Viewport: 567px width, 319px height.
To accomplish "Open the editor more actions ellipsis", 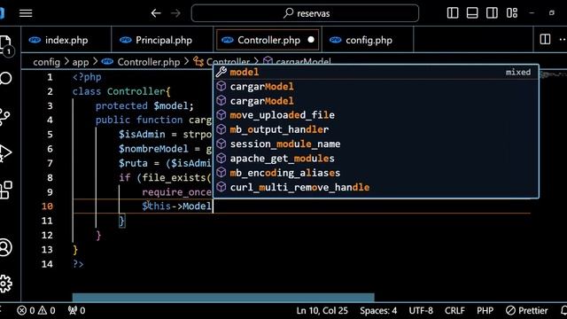I will coord(563,39).
